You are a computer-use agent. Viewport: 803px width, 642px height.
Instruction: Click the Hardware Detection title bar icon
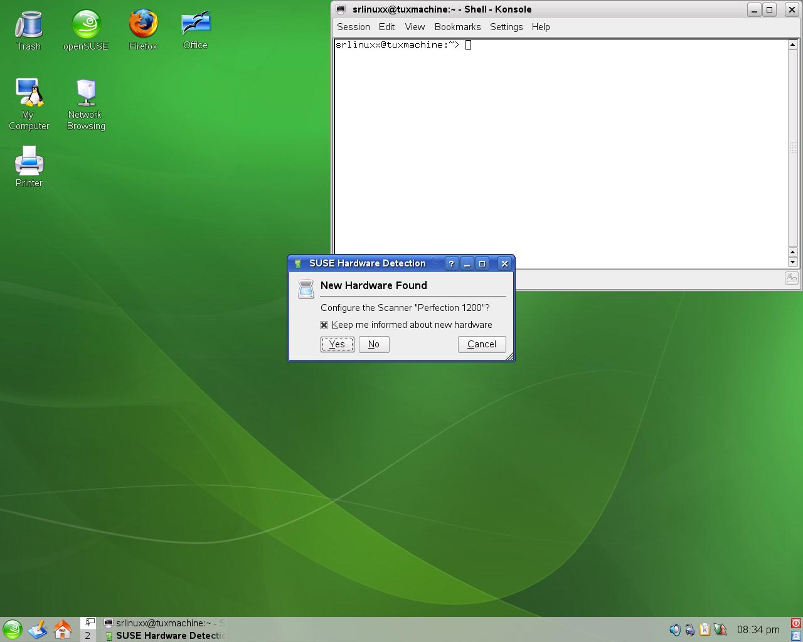point(299,264)
